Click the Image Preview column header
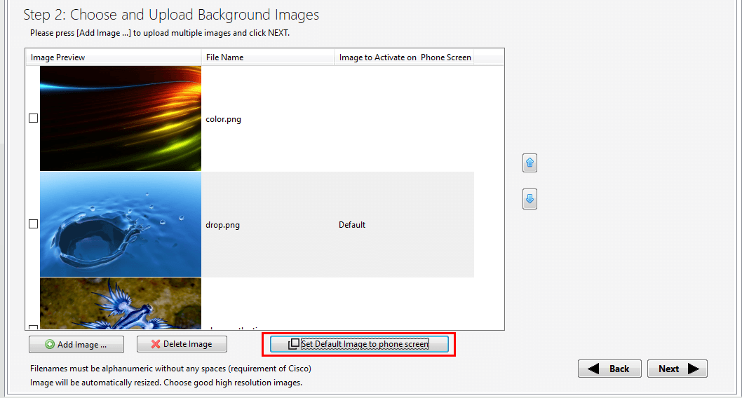The image size is (742, 398). point(113,57)
